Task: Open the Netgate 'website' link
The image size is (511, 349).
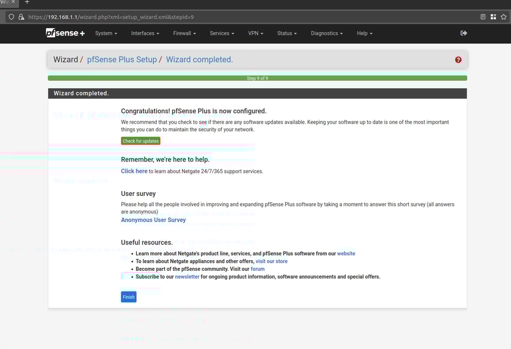Action: click(346, 254)
